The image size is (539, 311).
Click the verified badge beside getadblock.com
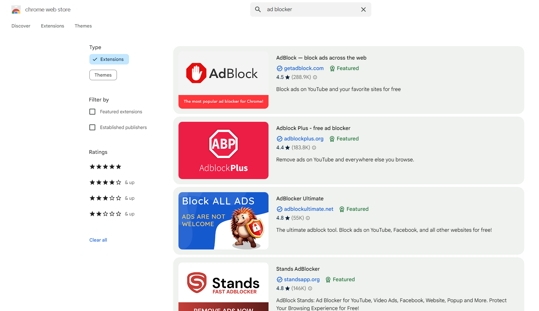279,68
